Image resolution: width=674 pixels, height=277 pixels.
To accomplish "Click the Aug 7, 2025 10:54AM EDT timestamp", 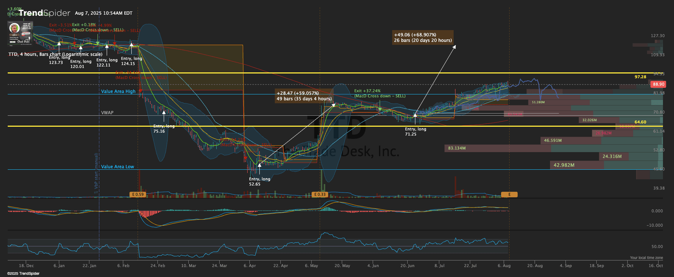I will tap(104, 13).
